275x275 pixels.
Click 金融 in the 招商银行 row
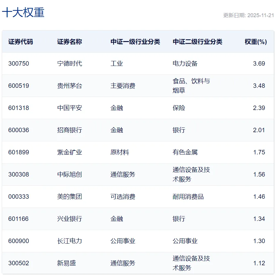117,130
